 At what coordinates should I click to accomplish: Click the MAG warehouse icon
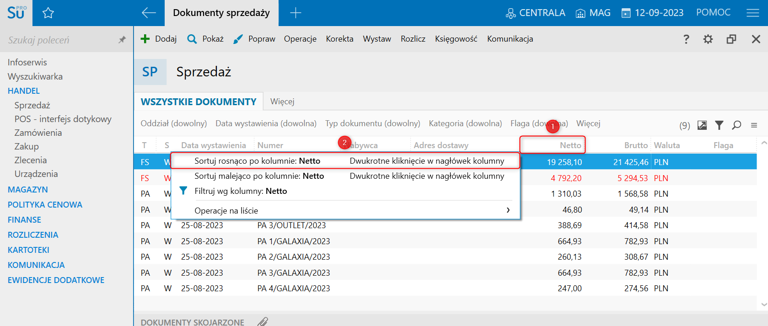(x=580, y=13)
